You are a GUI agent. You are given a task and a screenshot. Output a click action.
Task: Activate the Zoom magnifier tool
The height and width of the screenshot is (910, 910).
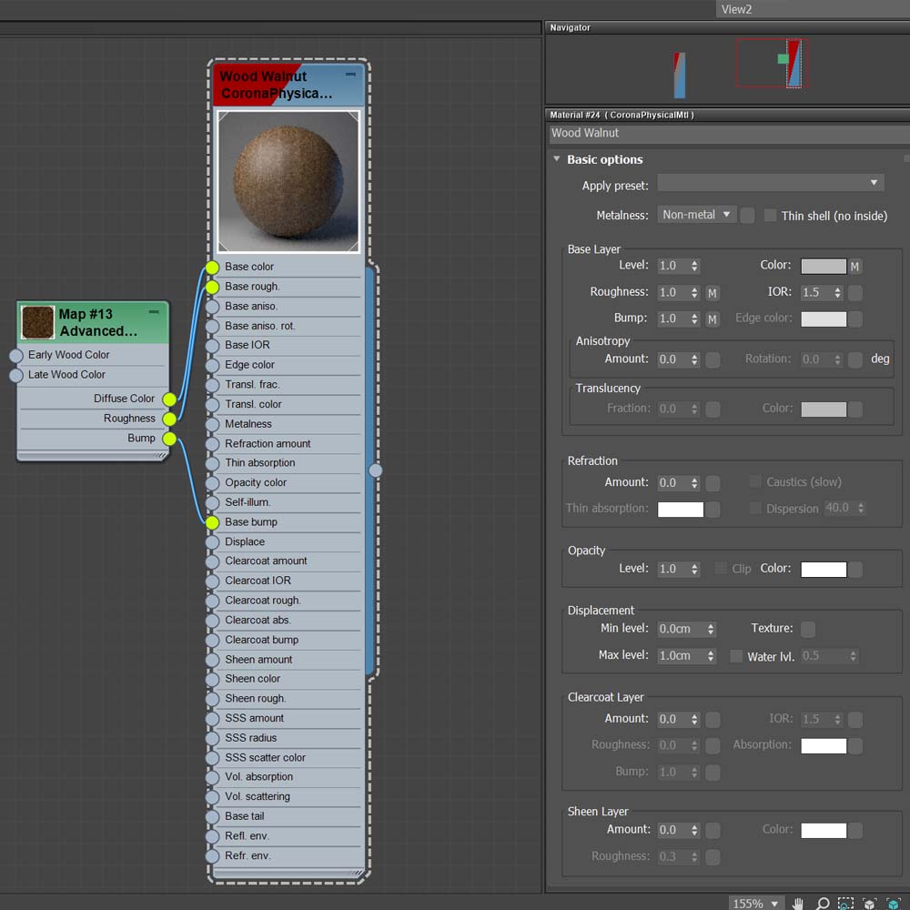point(822,904)
